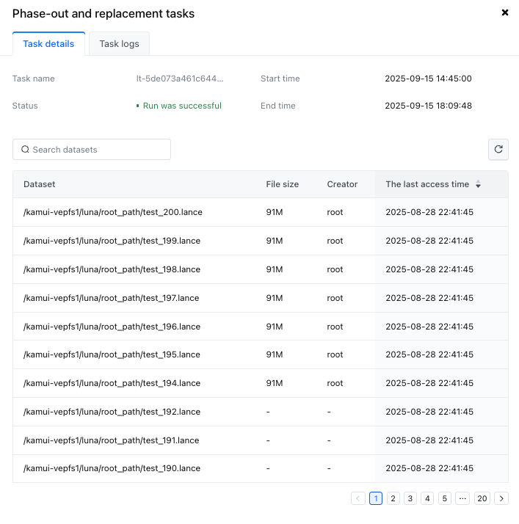Select the Task details tab

pos(48,44)
